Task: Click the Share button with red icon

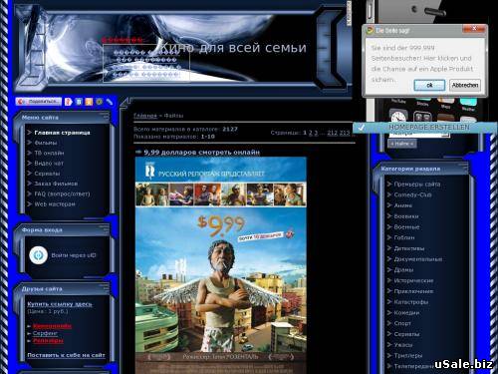Action: tap(39, 102)
